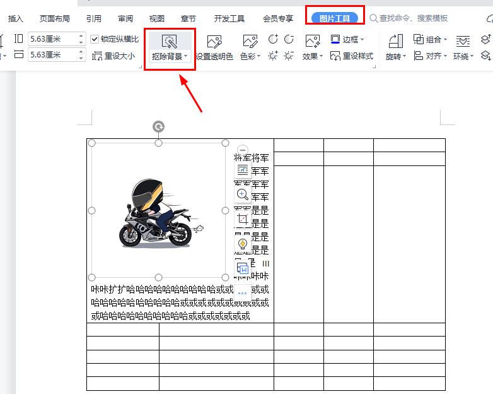Click the Effects (效果) picture icon
493x394 pixels.
coord(313,41)
